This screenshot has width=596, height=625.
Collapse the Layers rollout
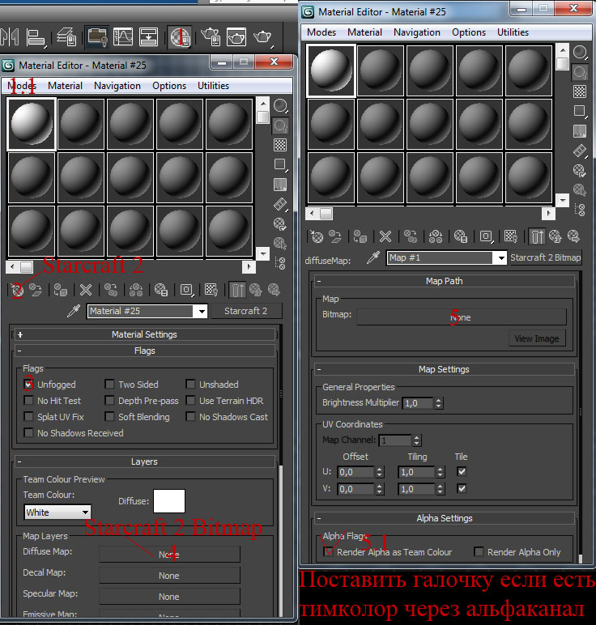coord(144,461)
